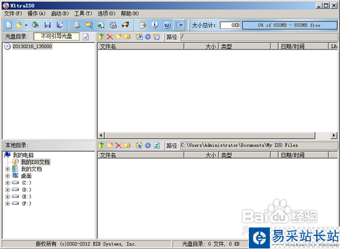This screenshot has height=249, width=340.
Task: Expand the (E:) drive node
Action: [x=7, y=197]
